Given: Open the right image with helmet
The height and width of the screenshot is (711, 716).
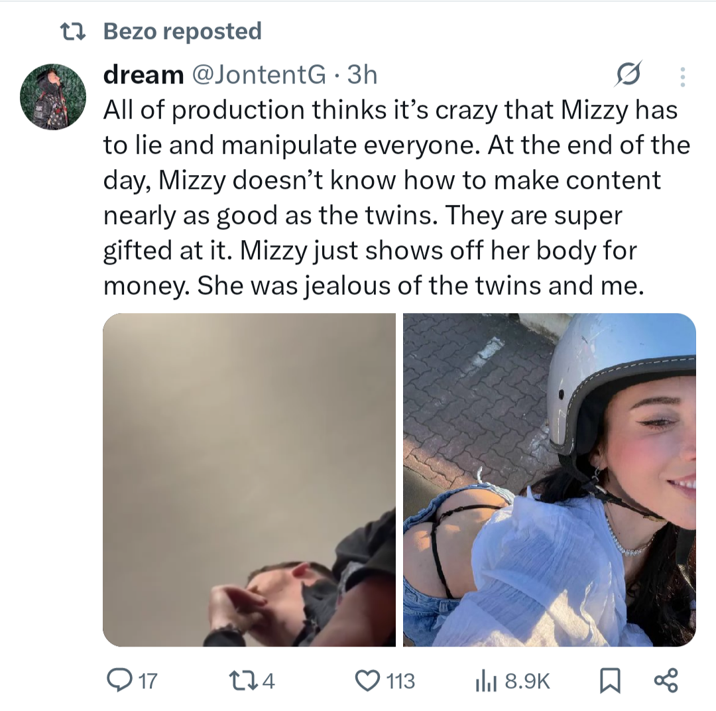Looking at the screenshot, I should [550, 480].
